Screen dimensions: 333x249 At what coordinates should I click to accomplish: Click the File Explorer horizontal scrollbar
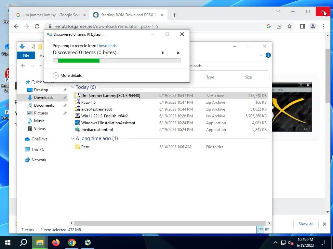pyautogui.click(x=170, y=223)
